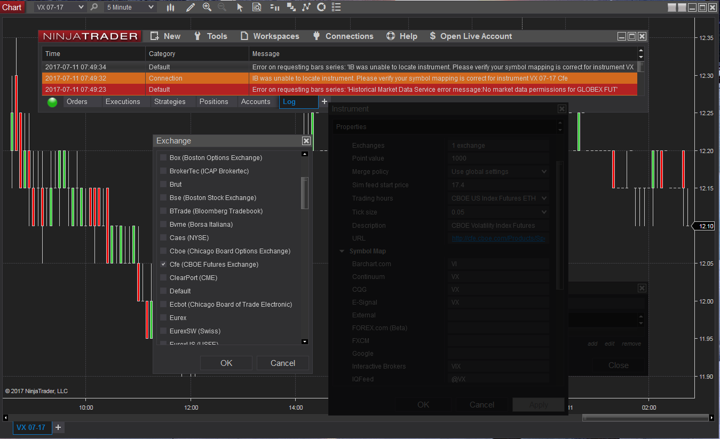
Task: Click Apply in the Instrument window
Action: pos(539,405)
